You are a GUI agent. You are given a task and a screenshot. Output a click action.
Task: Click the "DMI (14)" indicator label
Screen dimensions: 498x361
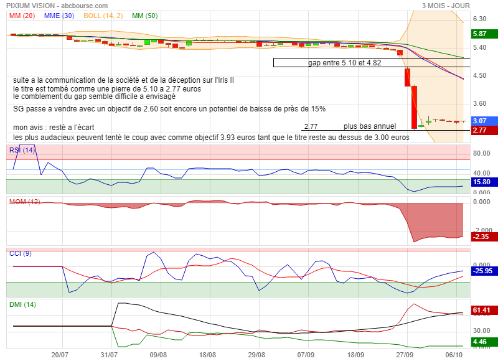click(22, 305)
